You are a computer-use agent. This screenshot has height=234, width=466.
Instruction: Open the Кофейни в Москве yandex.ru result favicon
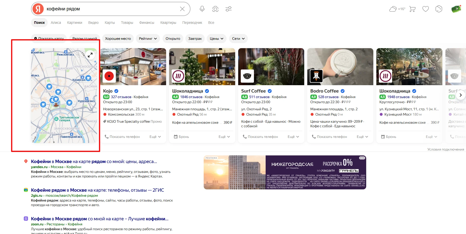[x=26, y=161]
